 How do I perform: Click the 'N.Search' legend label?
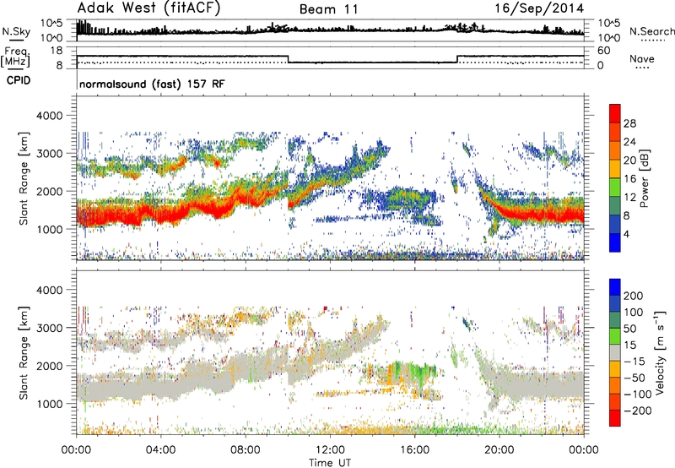point(651,31)
